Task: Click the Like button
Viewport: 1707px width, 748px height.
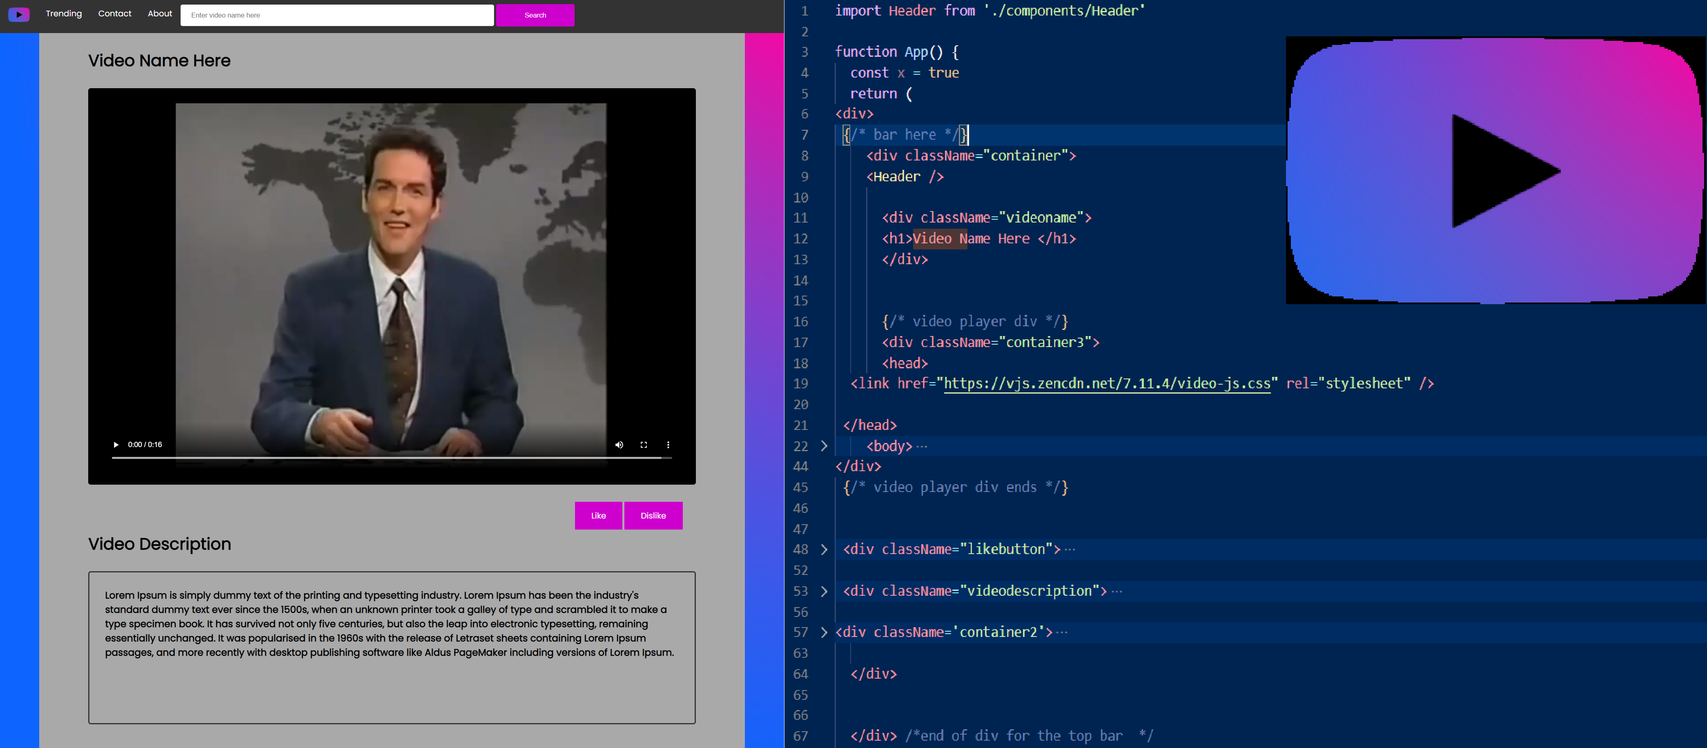Action: point(598,515)
